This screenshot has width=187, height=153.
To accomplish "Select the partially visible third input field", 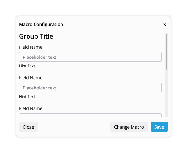I will [90, 115].
